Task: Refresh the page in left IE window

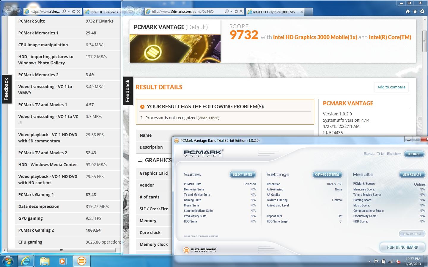Action: tap(73, 11)
